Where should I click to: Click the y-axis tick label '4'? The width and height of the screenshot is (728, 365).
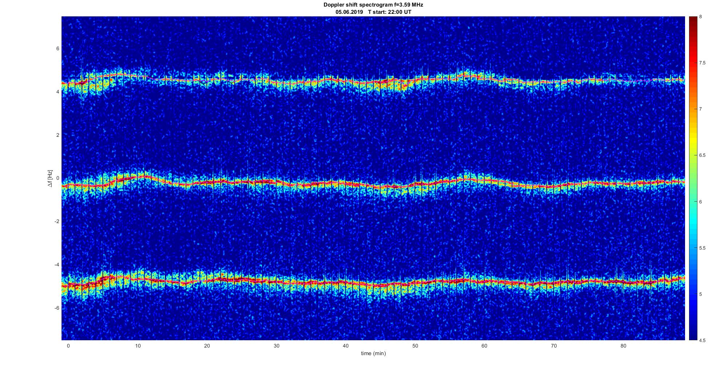tap(58, 92)
